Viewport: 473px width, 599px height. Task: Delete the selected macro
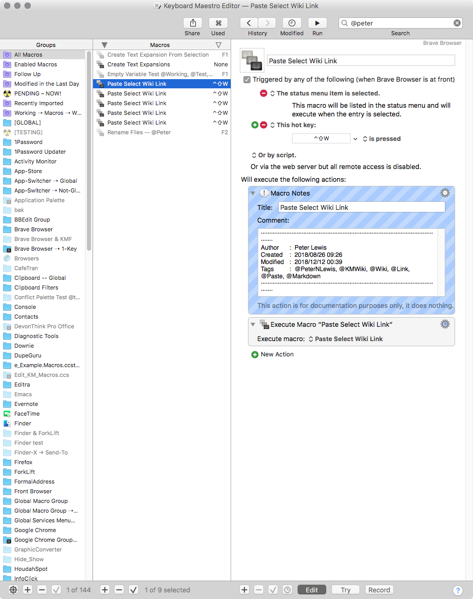coord(119,589)
